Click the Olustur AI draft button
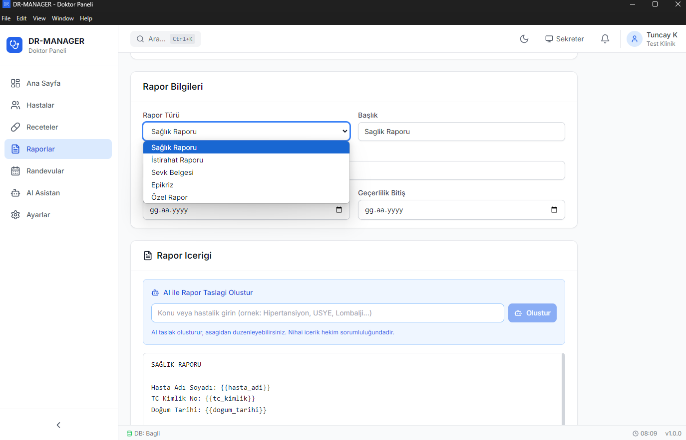The image size is (686, 440). point(532,313)
